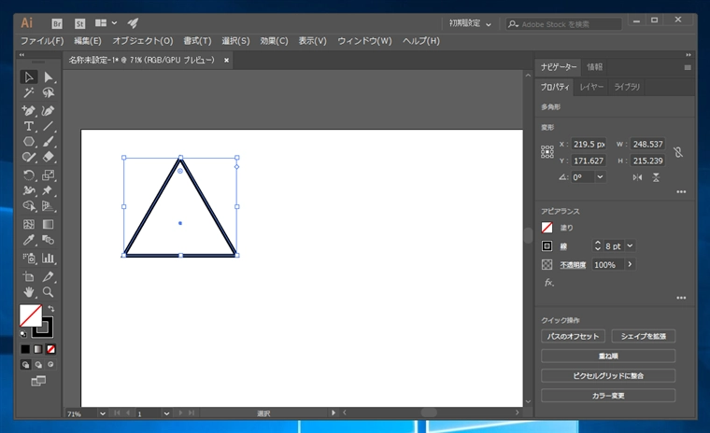Screen dimensions: 710x433
Task: Select the Symbol Sprayer tool
Action: [29, 258]
